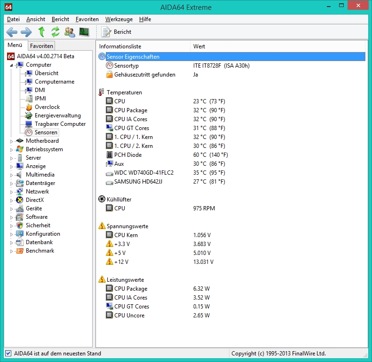Toggle the AIDA64 up-to-date status checkbox

pyautogui.click(x=8, y=354)
